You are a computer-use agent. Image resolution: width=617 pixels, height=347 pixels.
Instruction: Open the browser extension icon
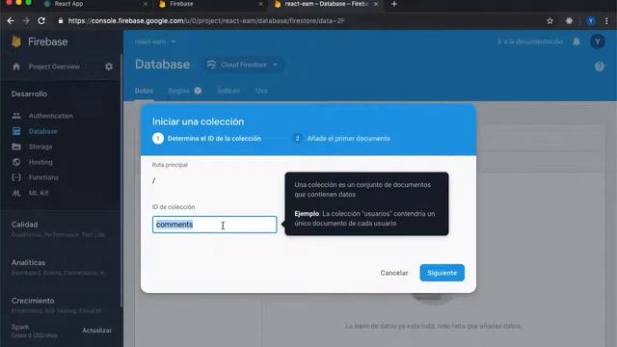(x=569, y=21)
